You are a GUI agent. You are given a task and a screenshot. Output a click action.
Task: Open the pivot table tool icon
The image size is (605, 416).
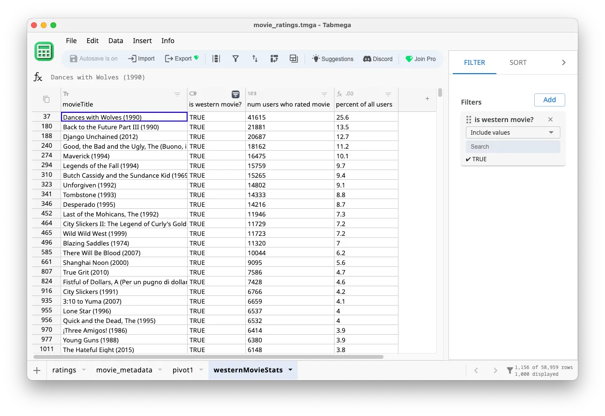(x=274, y=59)
